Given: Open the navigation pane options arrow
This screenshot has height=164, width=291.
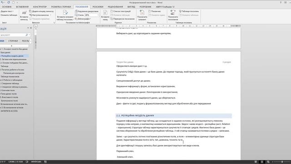Looking at the screenshot, I should [x=28, y=28].
